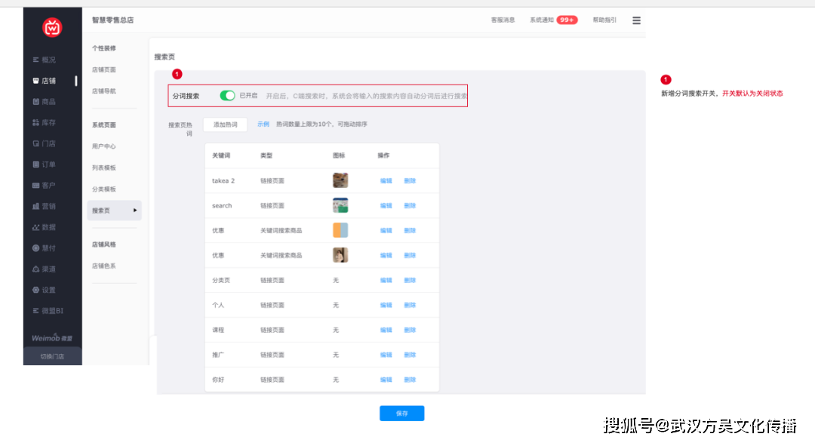Click 编辑 for the 你好 row
Image resolution: width=815 pixels, height=443 pixels.
[x=386, y=380]
